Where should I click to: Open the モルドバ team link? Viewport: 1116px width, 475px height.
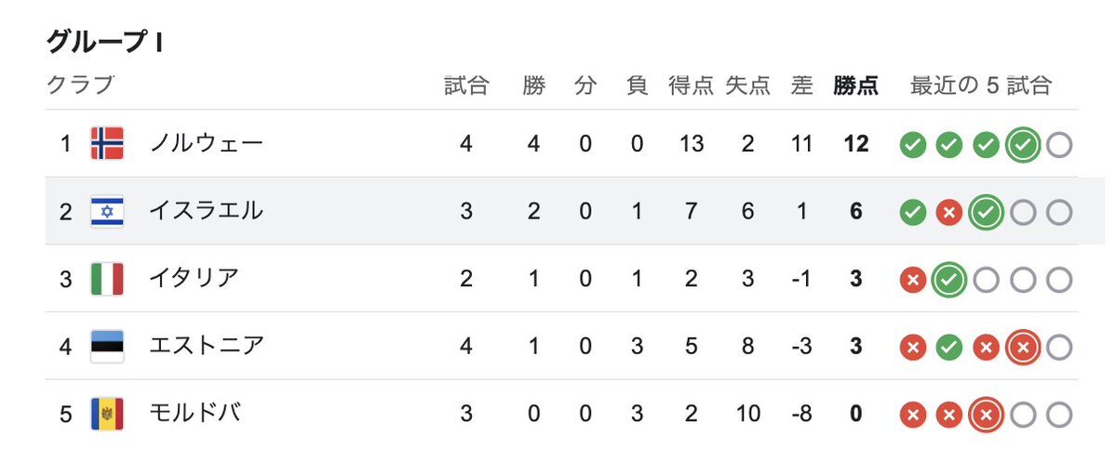click(x=195, y=413)
